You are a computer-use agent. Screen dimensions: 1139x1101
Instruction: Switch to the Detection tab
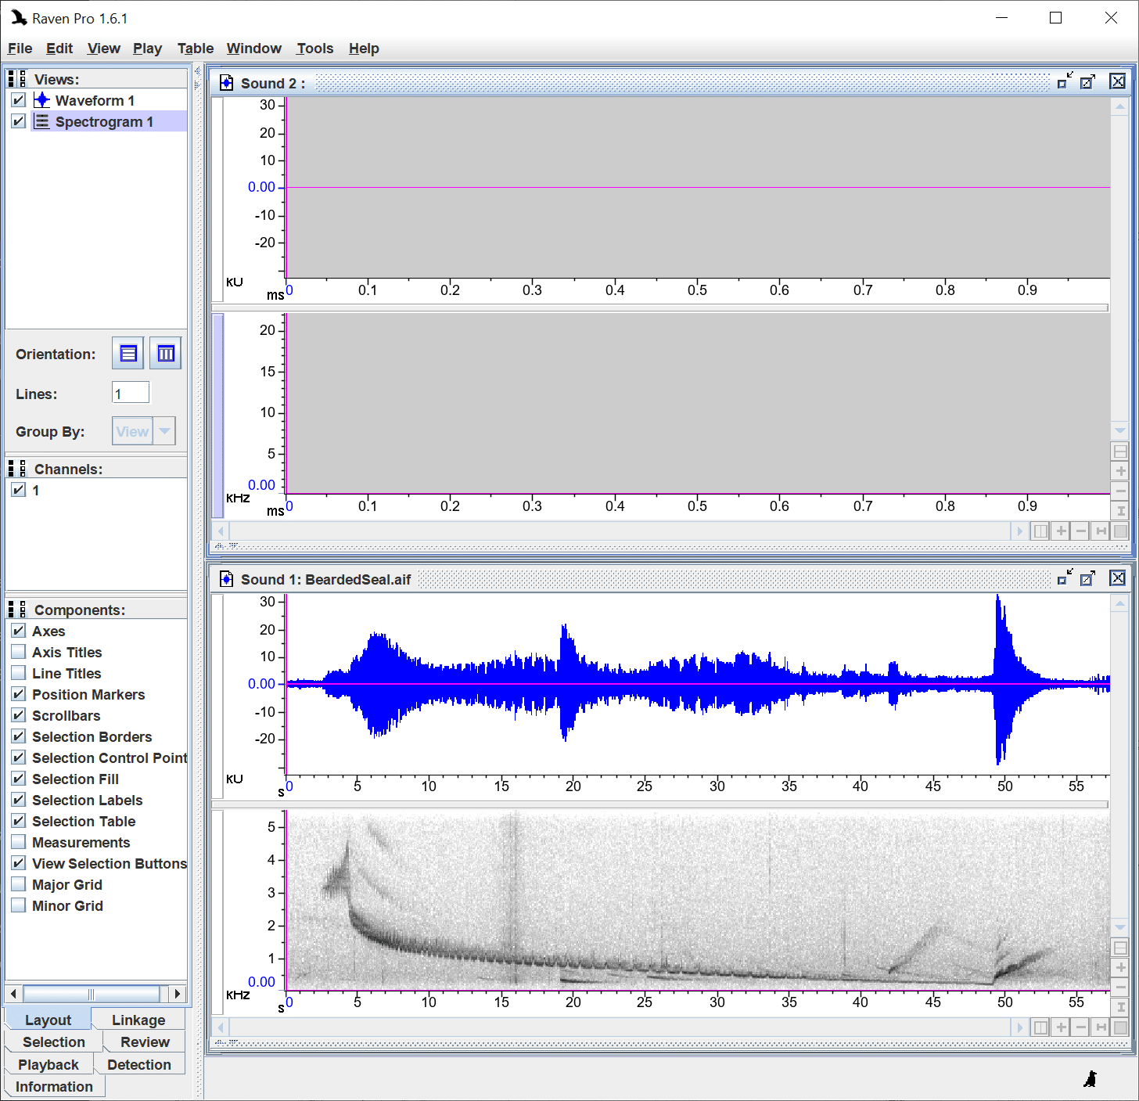[x=138, y=1064]
